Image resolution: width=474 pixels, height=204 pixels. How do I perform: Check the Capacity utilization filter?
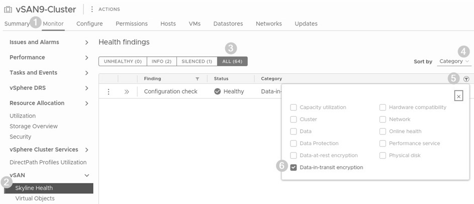[x=293, y=107]
